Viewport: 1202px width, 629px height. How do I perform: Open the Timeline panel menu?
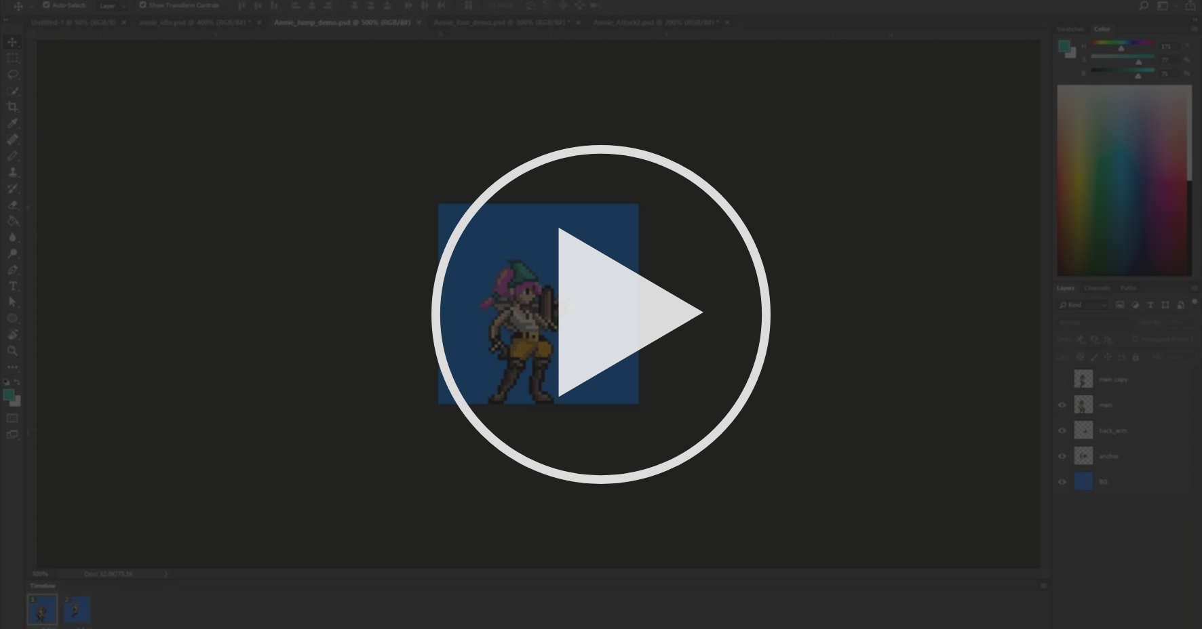(1044, 586)
